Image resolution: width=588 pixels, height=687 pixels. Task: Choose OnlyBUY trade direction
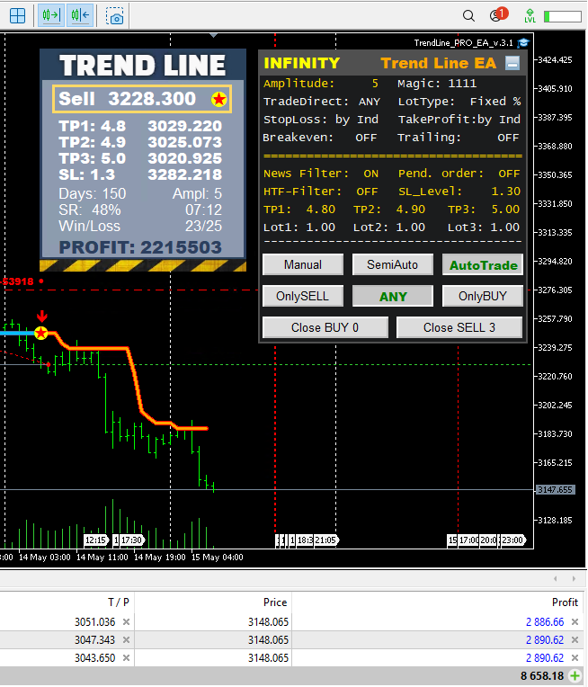[483, 296]
